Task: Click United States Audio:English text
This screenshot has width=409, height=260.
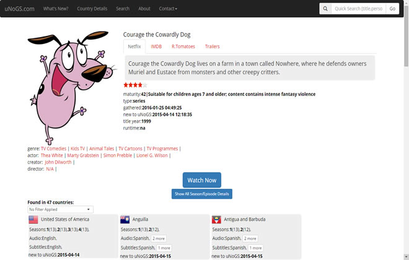Action: 43,238
